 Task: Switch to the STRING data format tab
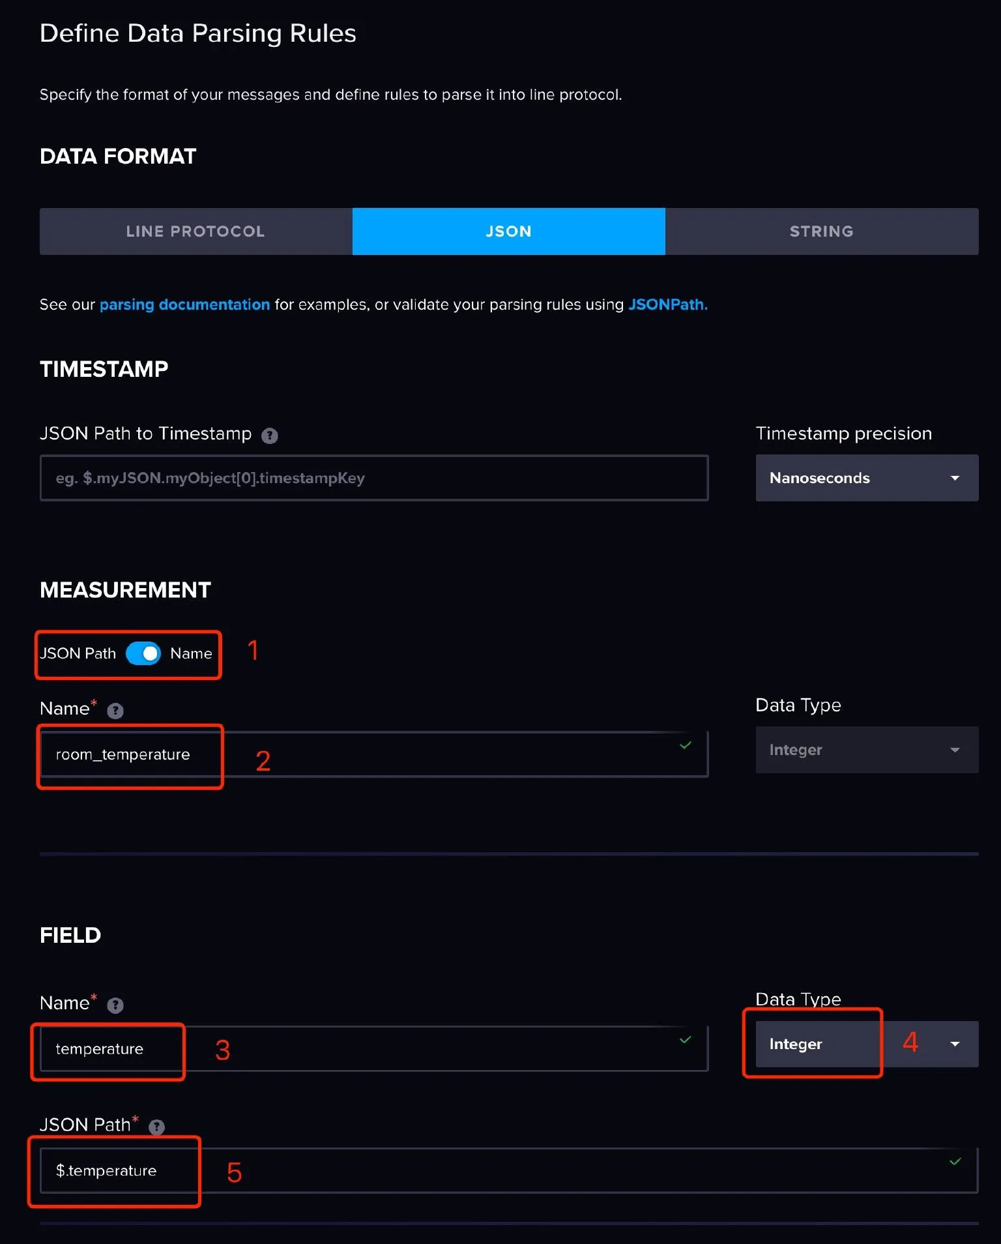coord(821,231)
